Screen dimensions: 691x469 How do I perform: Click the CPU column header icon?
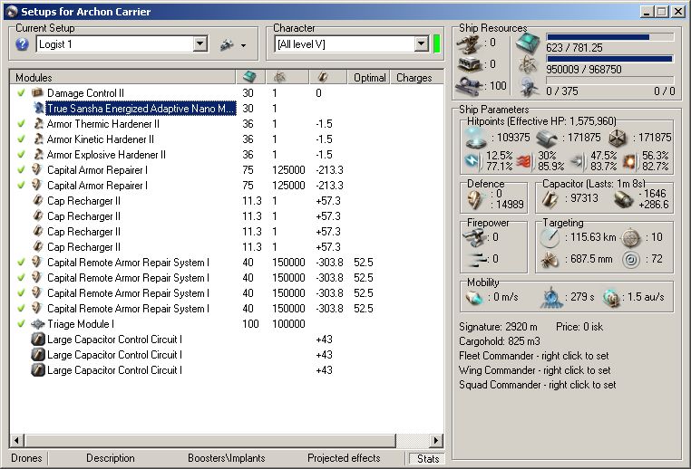click(249, 78)
